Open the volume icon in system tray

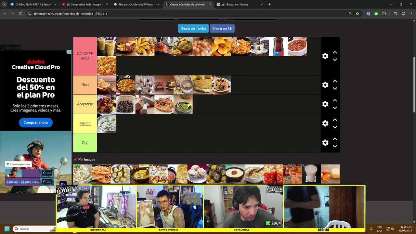(x=393, y=229)
